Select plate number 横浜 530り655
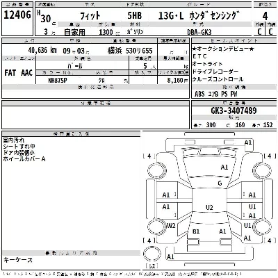 (130, 51)
